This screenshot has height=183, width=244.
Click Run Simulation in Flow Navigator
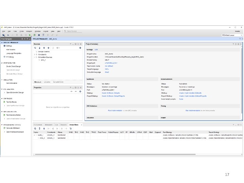point(12,83)
